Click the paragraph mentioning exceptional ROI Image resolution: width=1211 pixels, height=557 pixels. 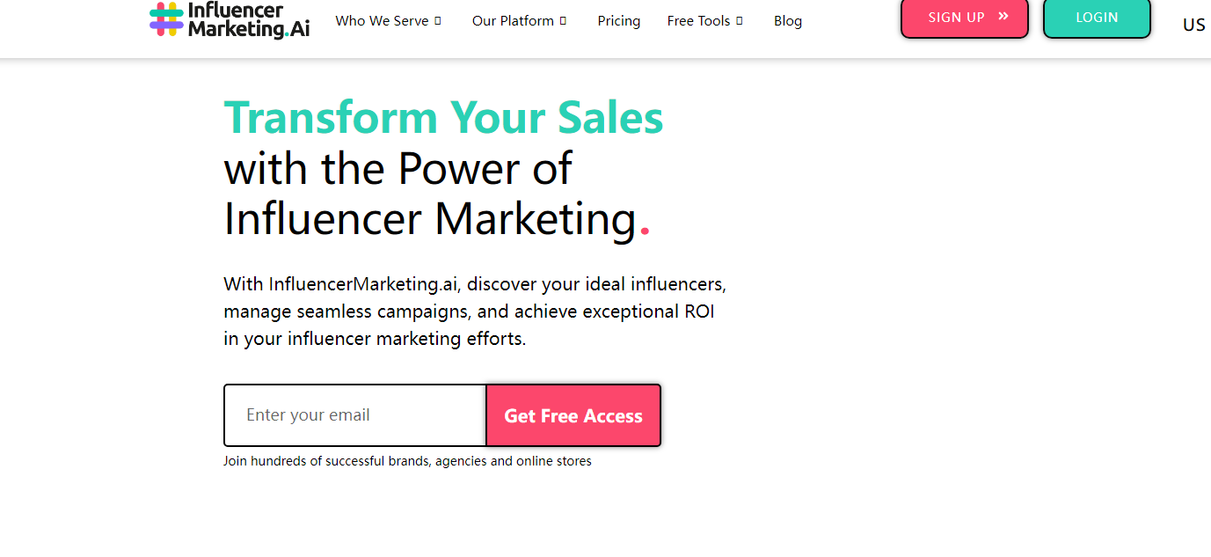tap(475, 311)
